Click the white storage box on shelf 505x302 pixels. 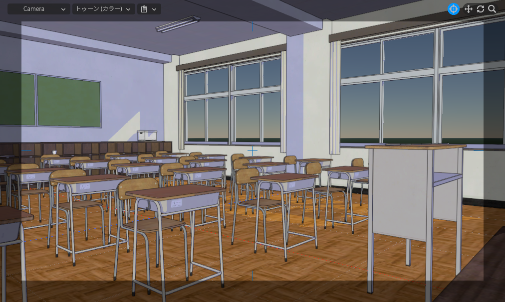(x=147, y=135)
